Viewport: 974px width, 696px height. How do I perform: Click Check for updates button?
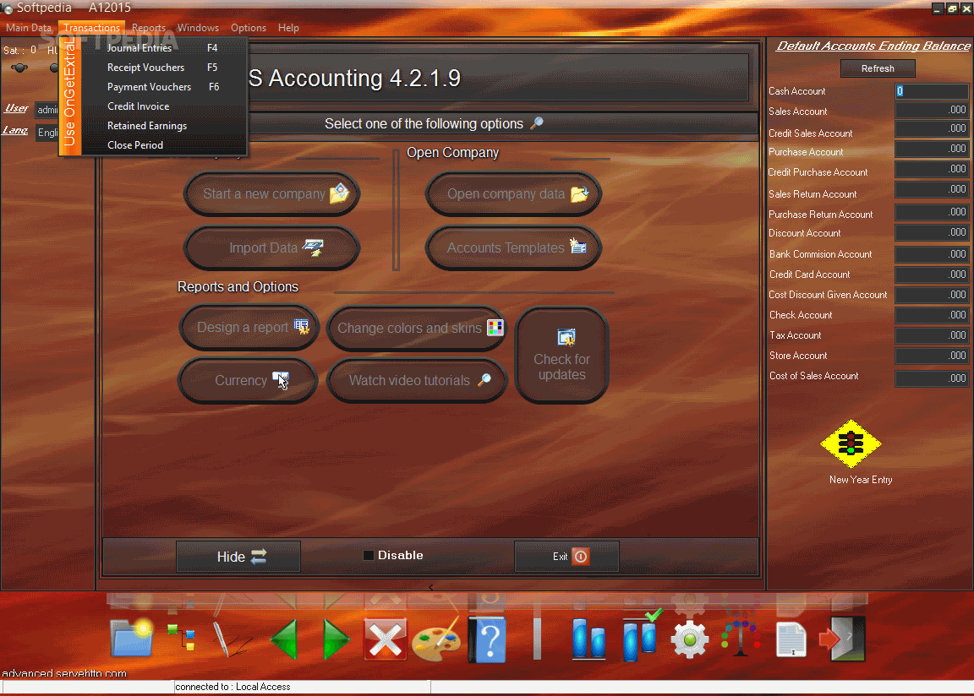[561, 356]
